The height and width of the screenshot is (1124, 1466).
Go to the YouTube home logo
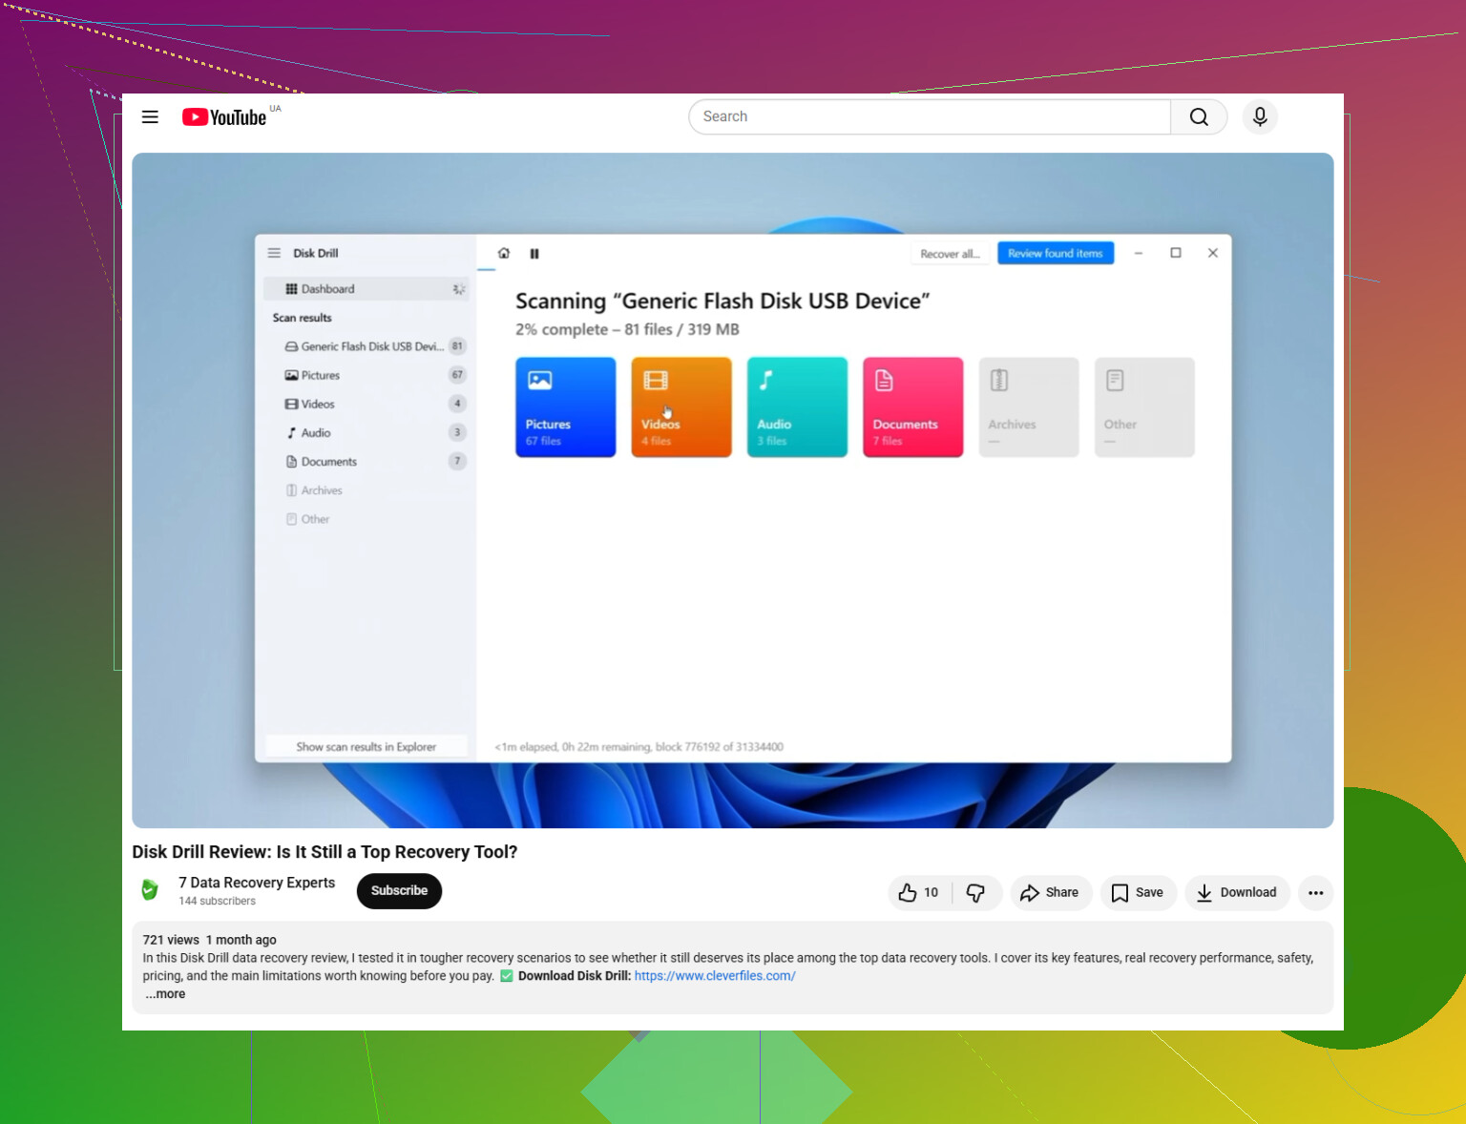coord(224,116)
